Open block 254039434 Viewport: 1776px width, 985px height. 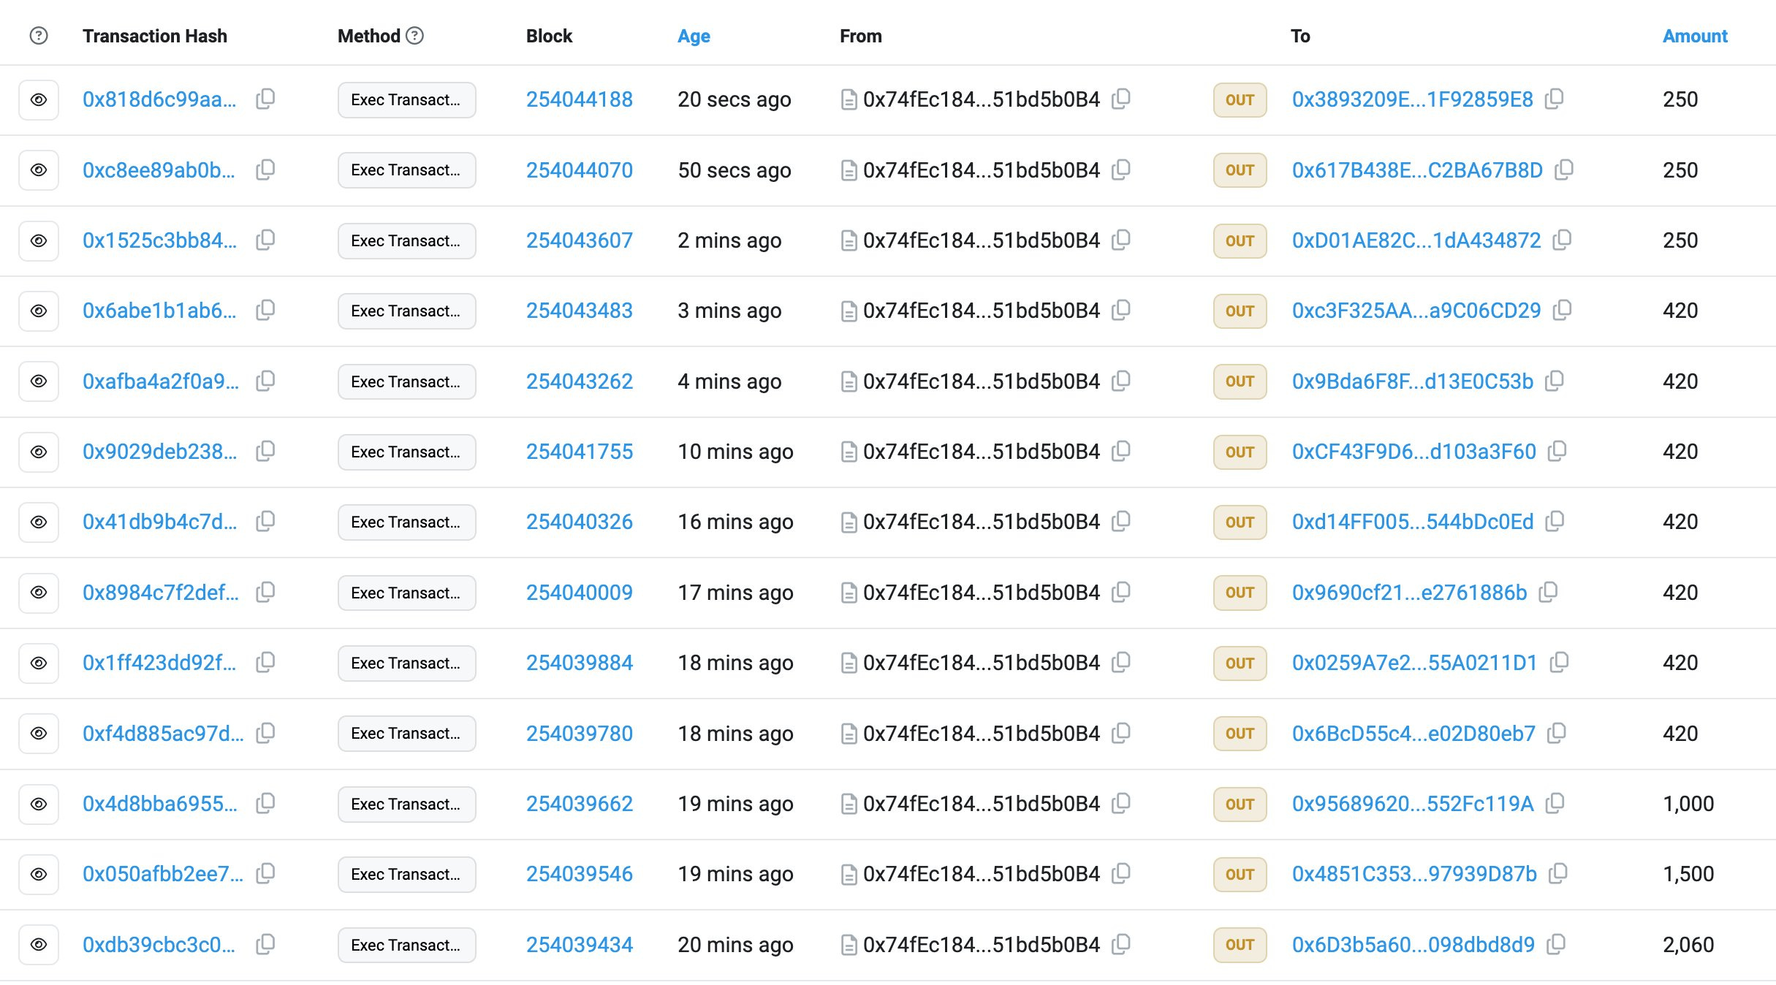[580, 945]
